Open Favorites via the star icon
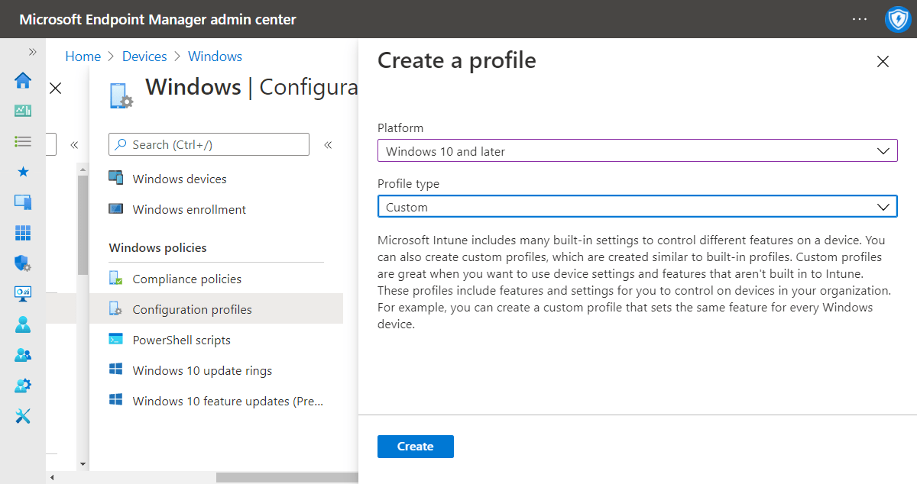Image resolution: width=917 pixels, height=484 pixels. tap(23, 172)
